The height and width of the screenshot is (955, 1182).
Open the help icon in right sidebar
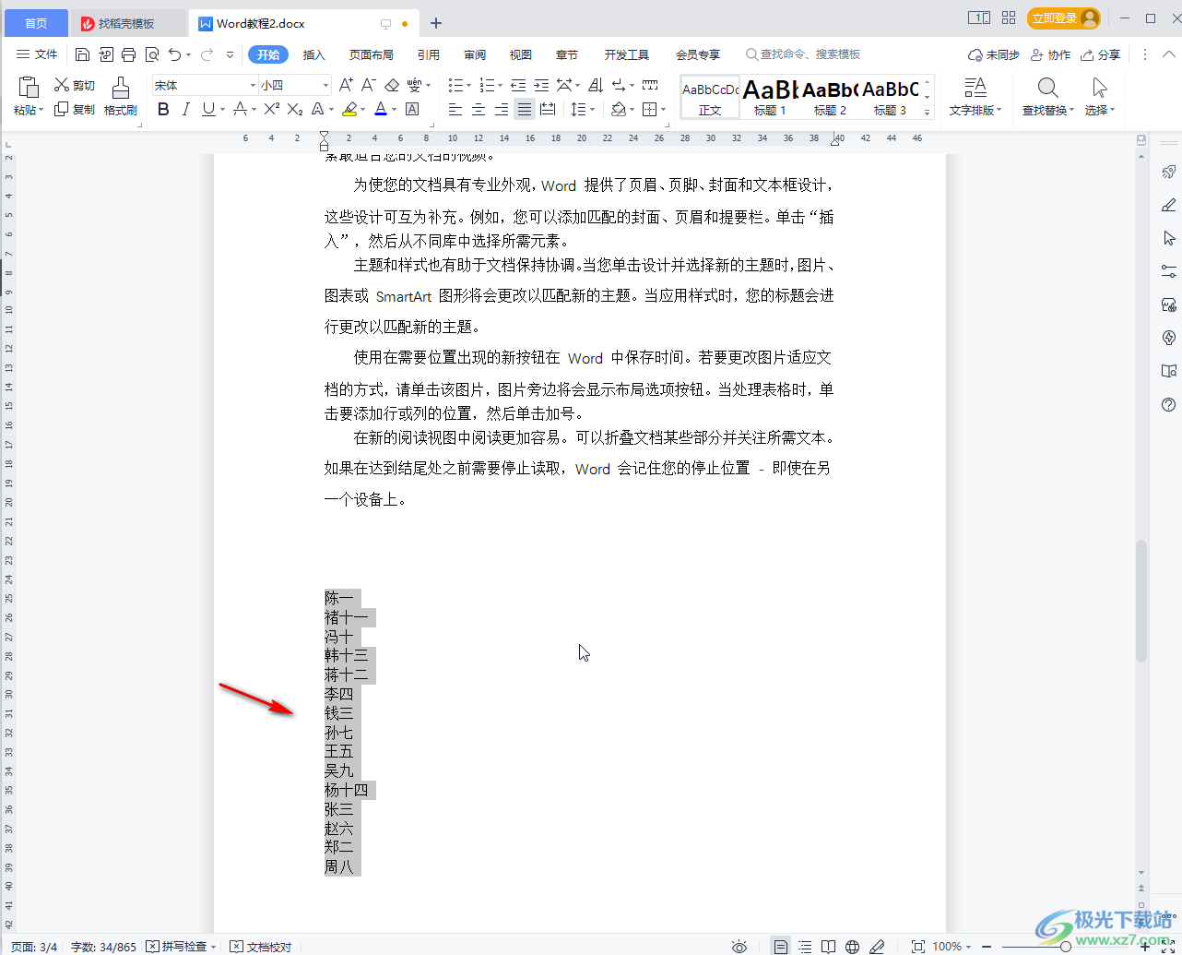1169,405
